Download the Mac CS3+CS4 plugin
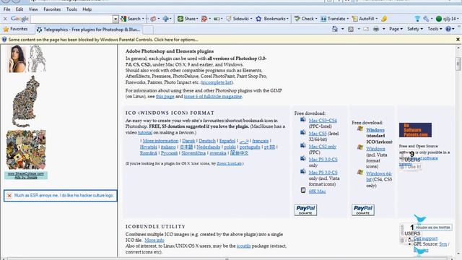This screenshot has width=462, height=260. [x=323, y=121]
